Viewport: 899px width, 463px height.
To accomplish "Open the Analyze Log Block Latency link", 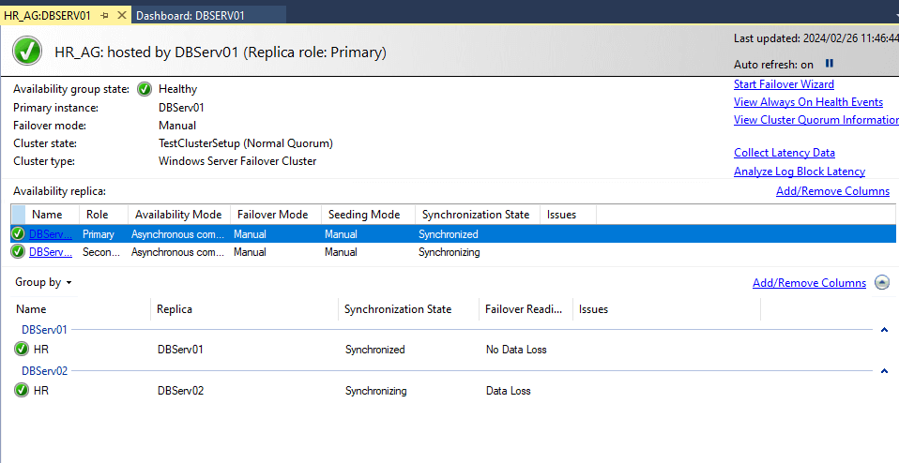I will (x=800, y=172).
